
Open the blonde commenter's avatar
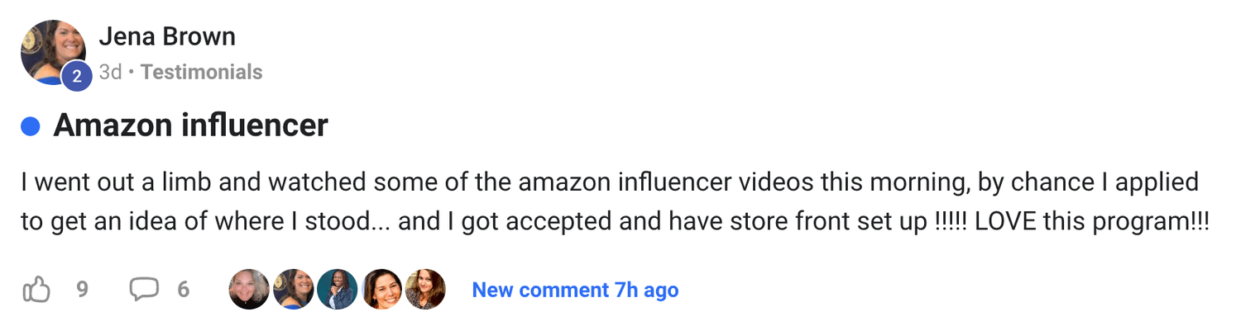[x=249, y=290]
